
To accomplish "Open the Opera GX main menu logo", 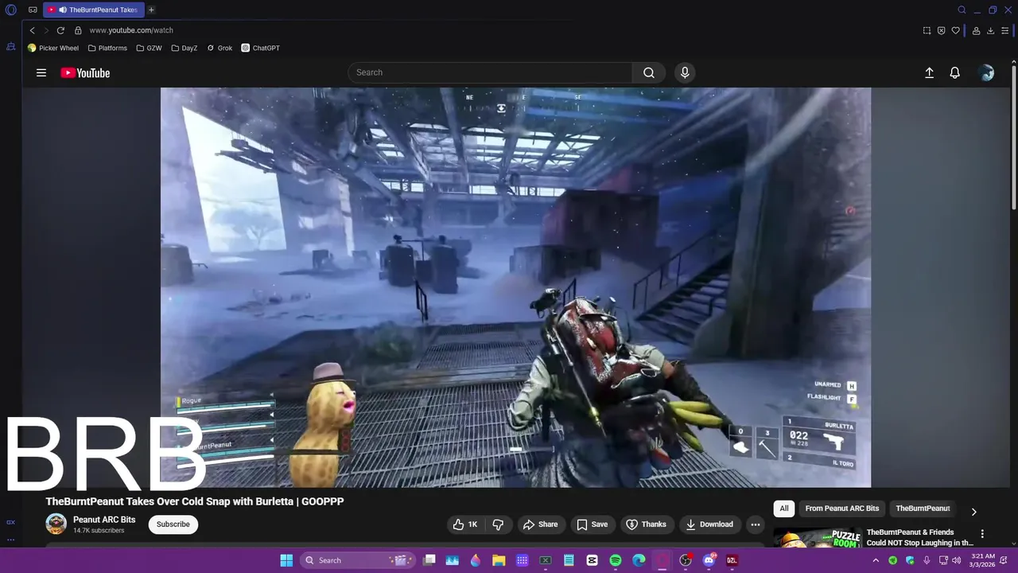I will (11, 10).
